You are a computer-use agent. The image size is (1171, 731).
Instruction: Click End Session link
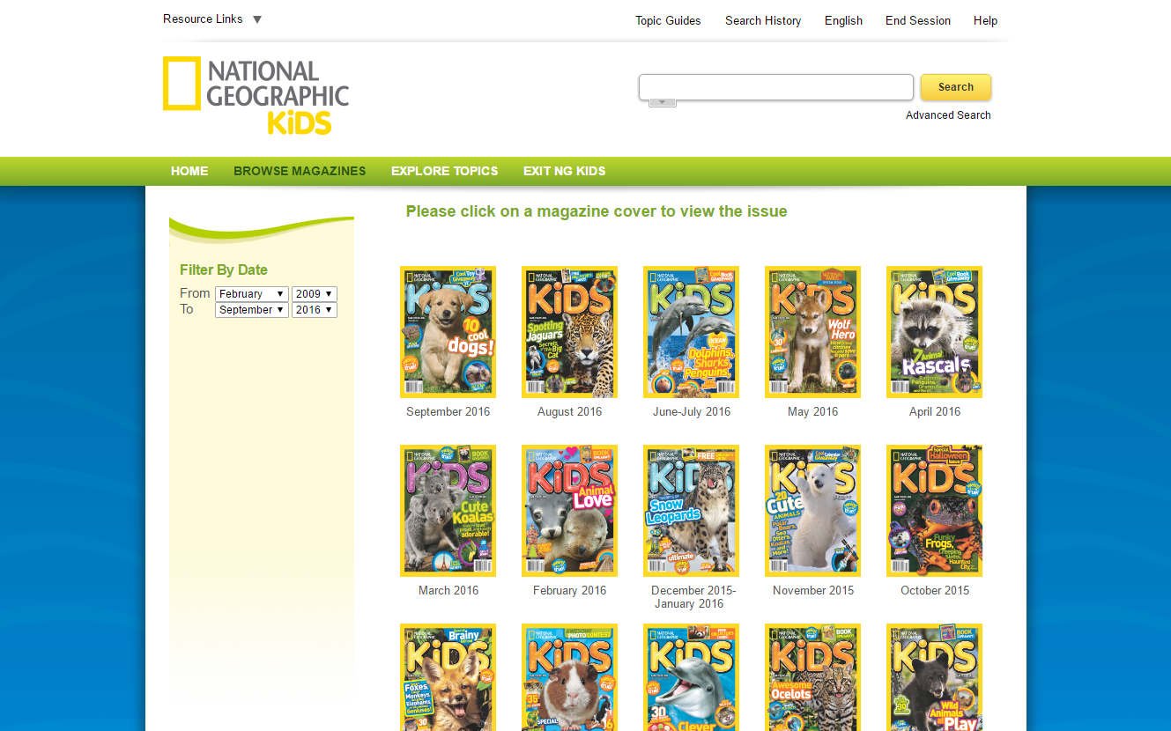coord(918,20)
